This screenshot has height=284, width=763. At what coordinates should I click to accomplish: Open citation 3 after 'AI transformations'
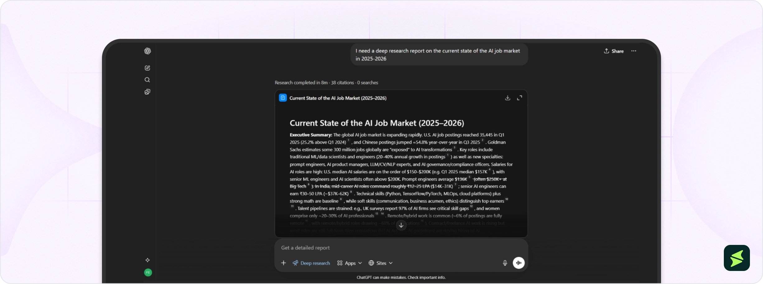[455, 148]
